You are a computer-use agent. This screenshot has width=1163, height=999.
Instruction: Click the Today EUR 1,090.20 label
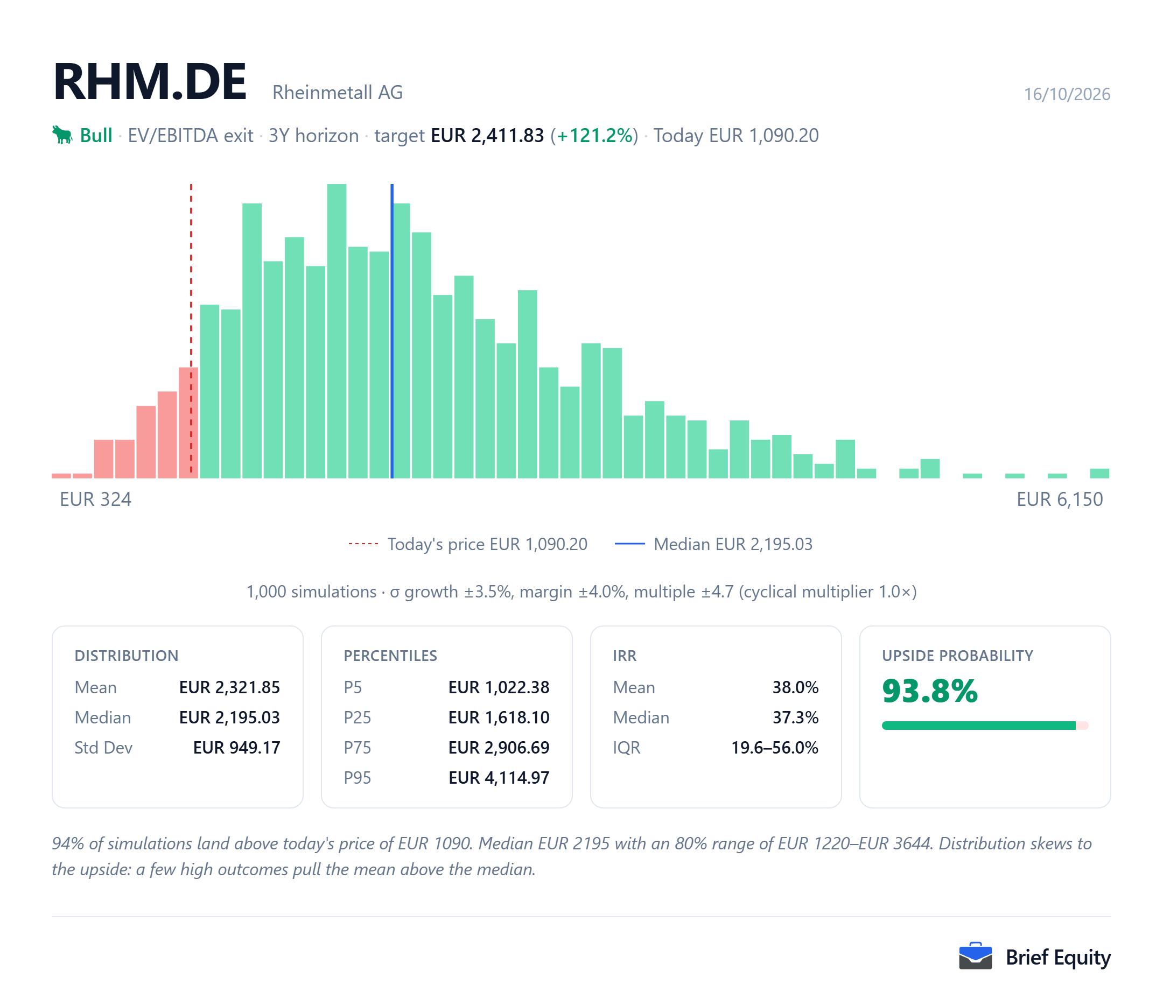point(736,136)
